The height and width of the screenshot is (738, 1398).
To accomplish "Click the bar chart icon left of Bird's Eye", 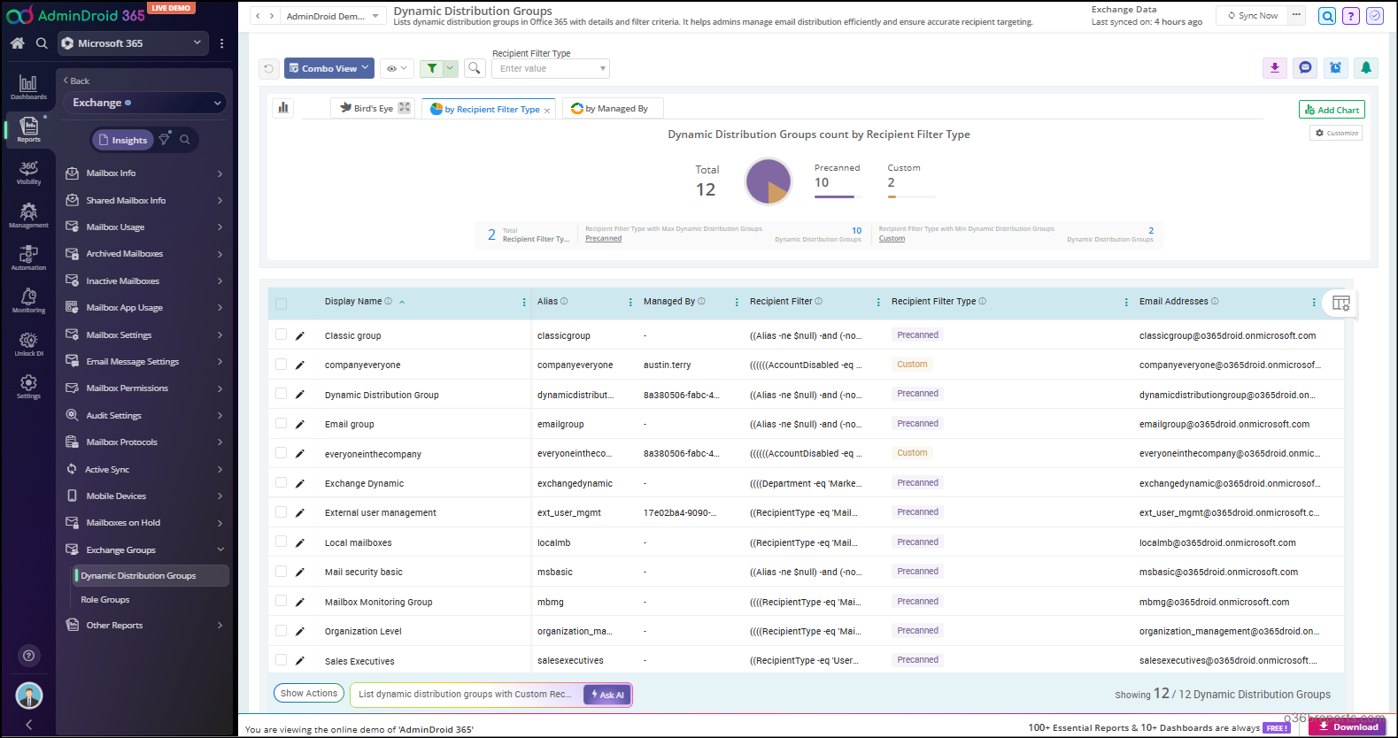I will point(283,108).
